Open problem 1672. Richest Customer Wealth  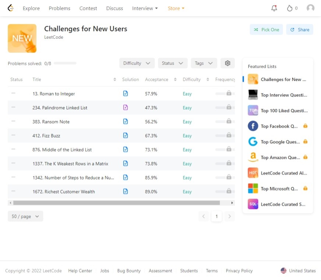(x=64, y=192)
